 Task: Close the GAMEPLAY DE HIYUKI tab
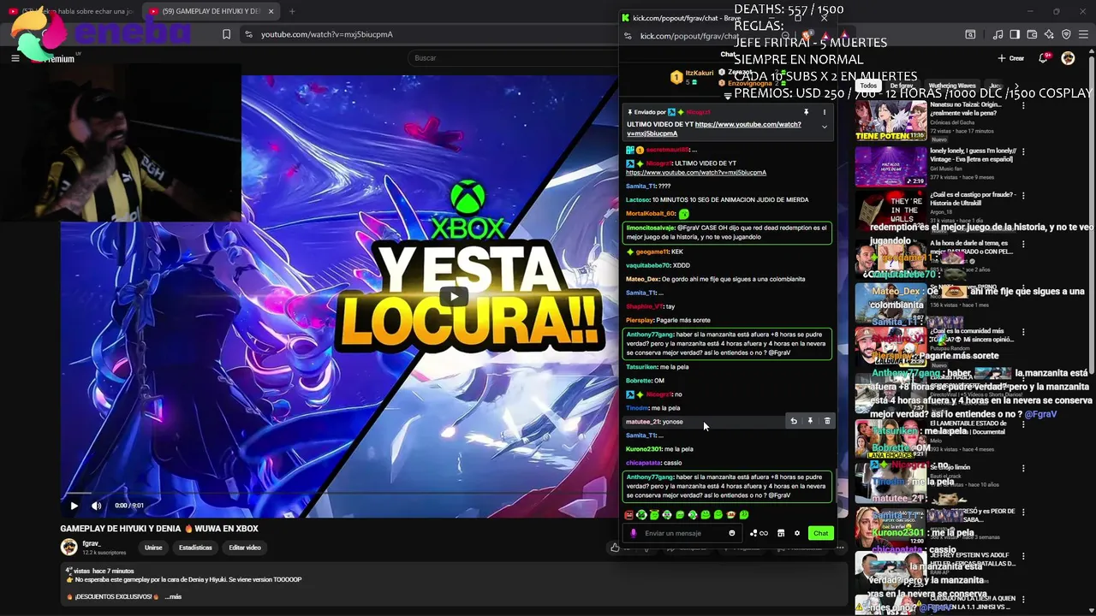pyautogui.click(x=271, y=11)
